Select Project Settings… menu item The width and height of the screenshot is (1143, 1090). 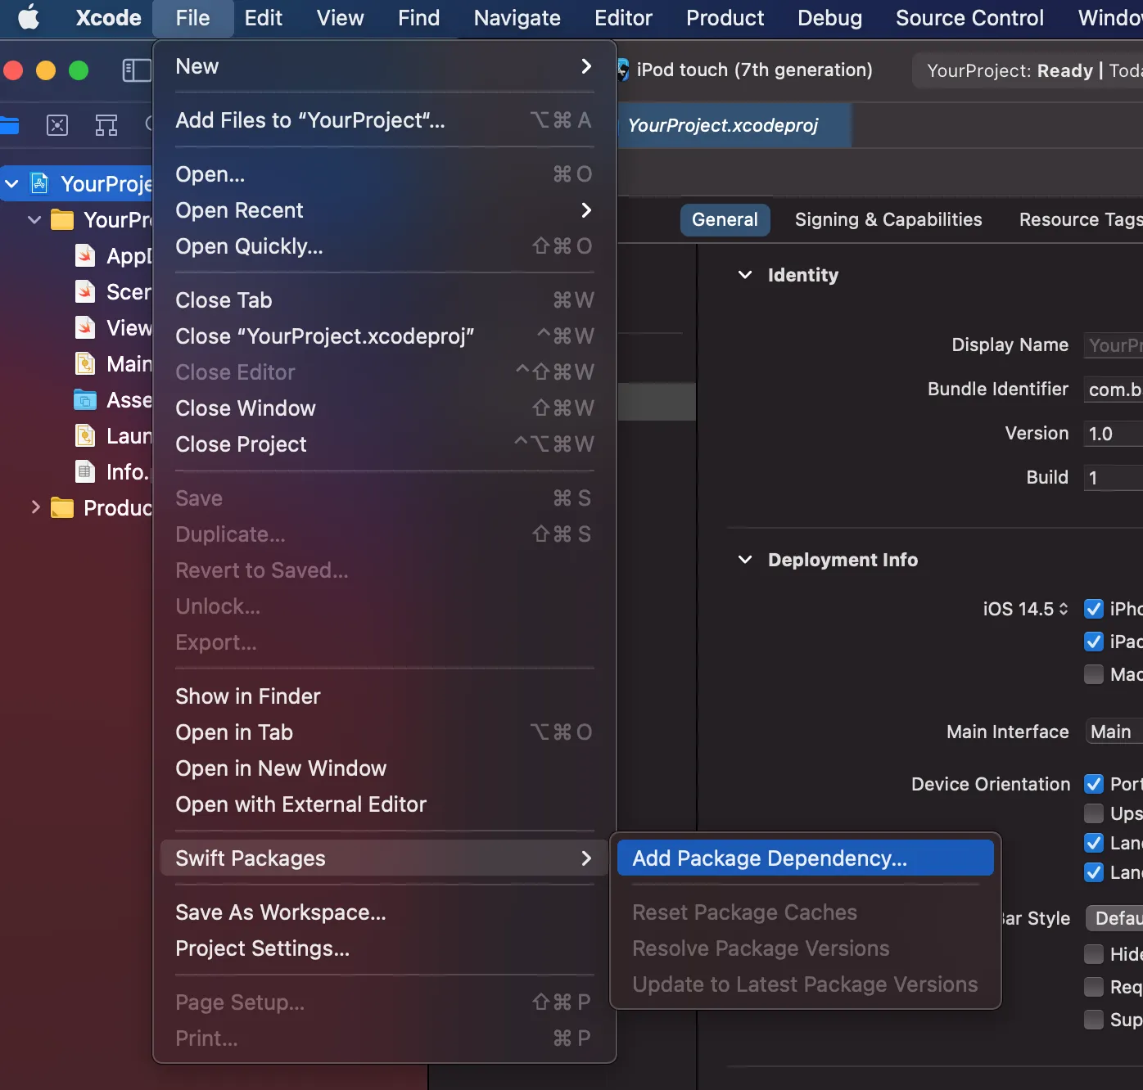pos(384,948)
